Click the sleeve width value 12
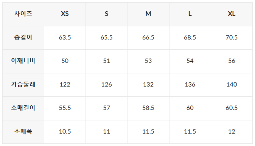Viewport: 255px width, 146px height. click(232, 132)
